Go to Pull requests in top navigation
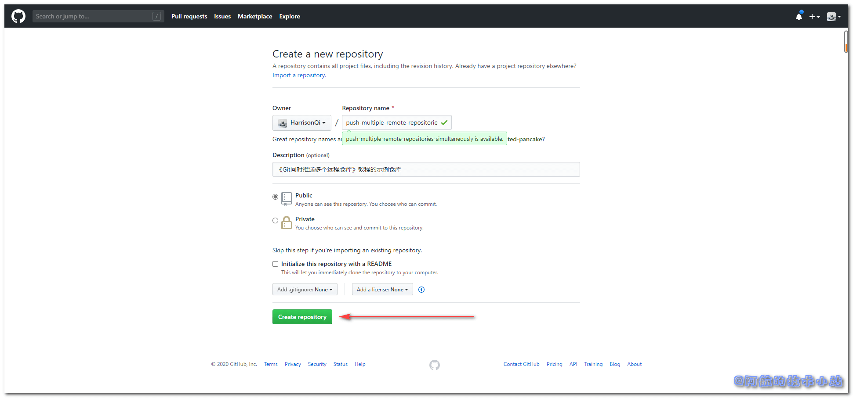This screenshot has height=398, width=853. (x=189, y=17)
